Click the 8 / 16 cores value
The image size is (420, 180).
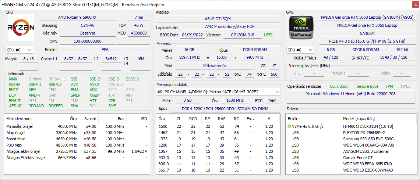pos(29,59)
